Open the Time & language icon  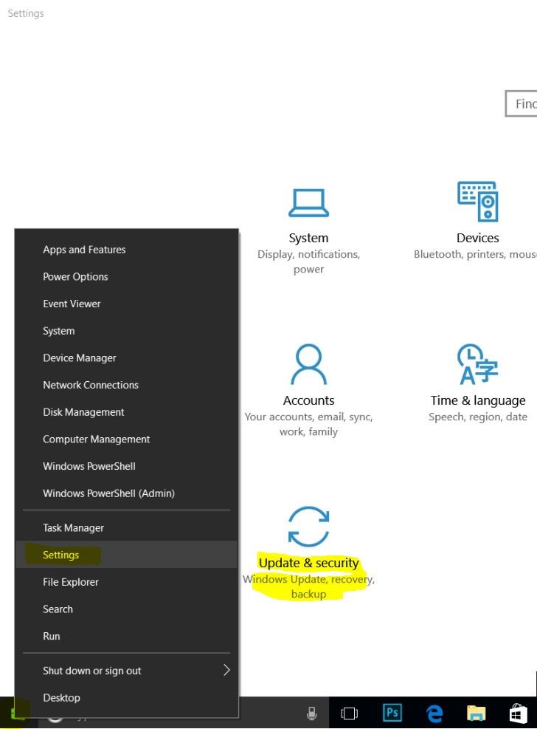pyautogui.click(x=478, y=365)
